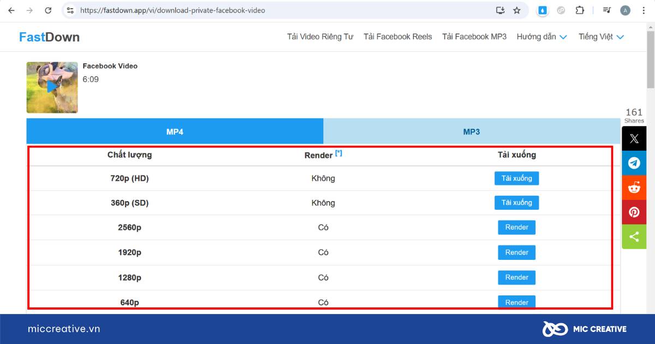This screenshot has width=655, height=344.
Task: Expand the Tiếng Việt language dropdown
Action: point(602,37)
